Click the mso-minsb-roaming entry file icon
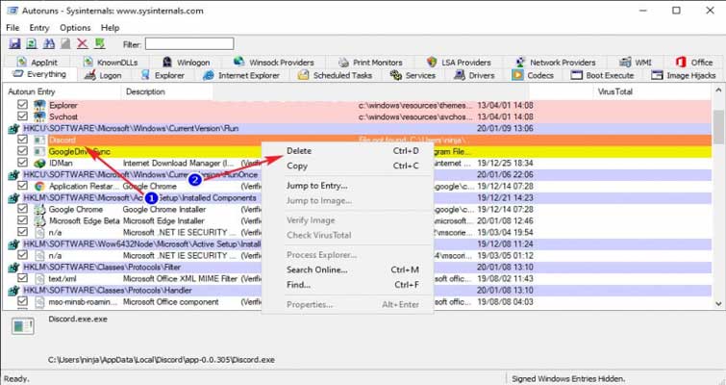 (39, 302)
